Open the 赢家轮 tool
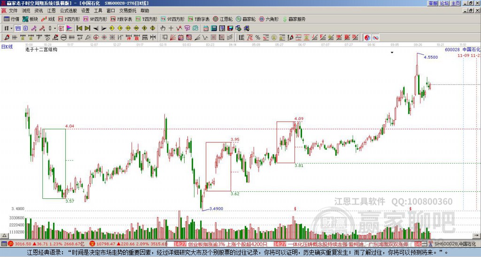The height and width of the screenshot is (257, 481). point(246,19)
